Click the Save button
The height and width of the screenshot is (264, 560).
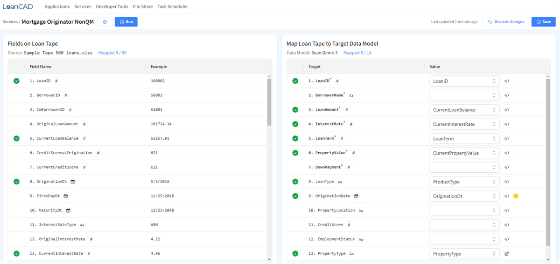tap(543, 22)
